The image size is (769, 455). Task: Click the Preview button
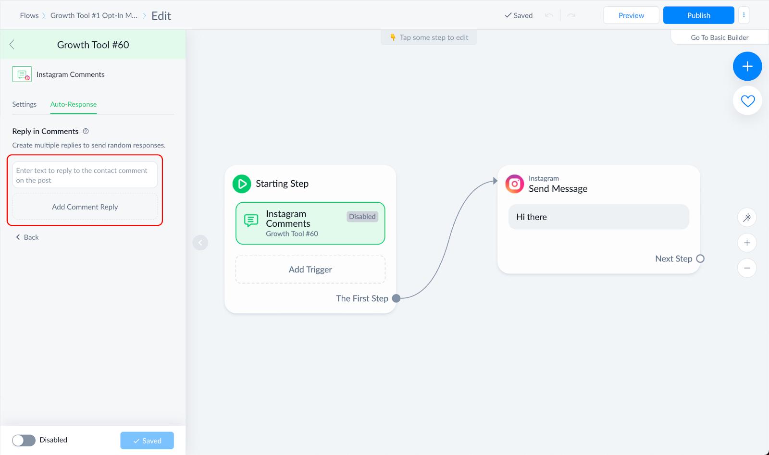click(631, 15)
